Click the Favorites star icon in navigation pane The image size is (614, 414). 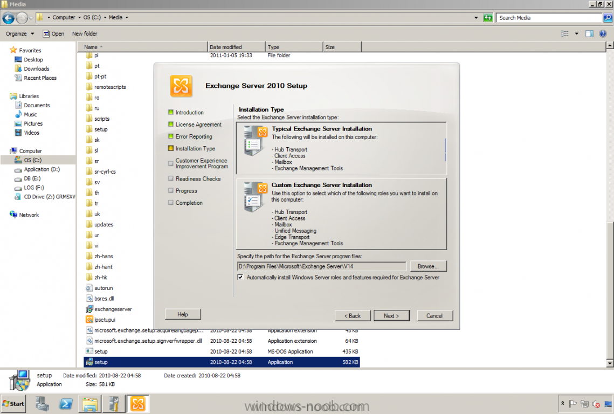click(13, 50)
